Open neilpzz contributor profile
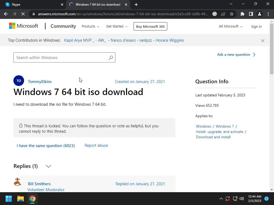 tap(146, 40)
